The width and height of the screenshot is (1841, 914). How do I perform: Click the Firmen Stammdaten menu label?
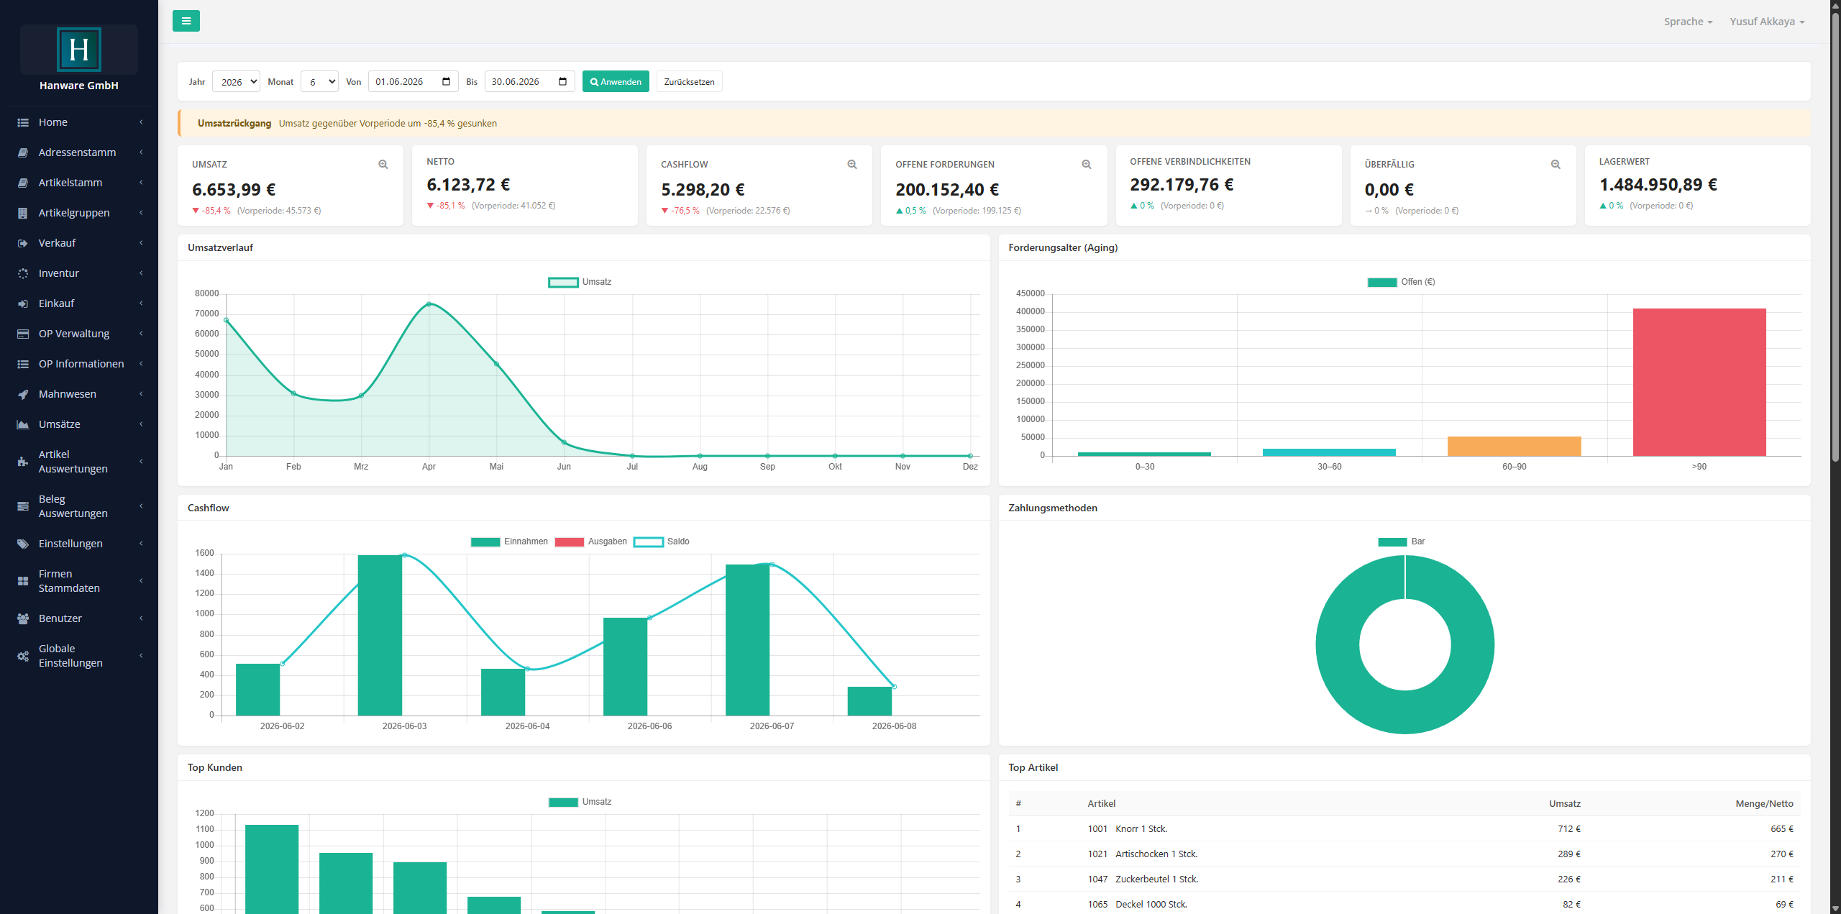[69, 581]
